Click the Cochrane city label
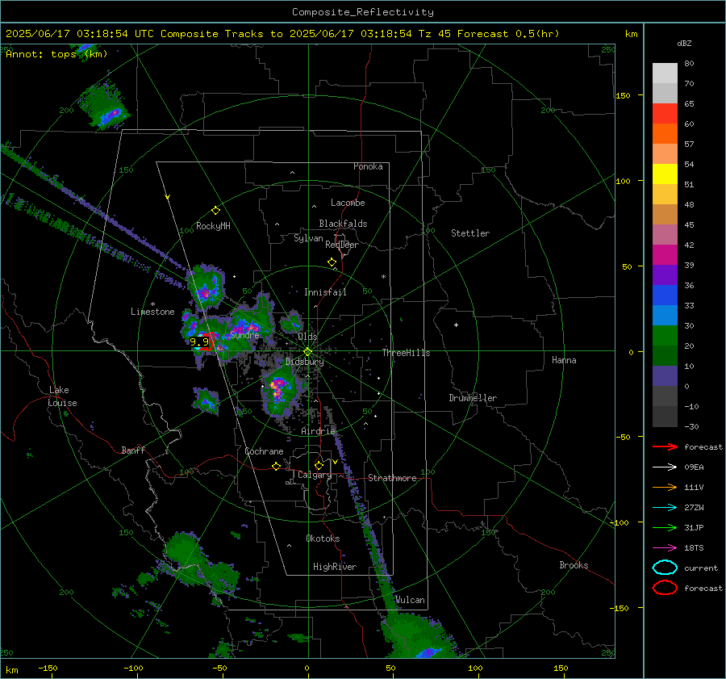The width and height of the screenshot is (726, 679). (264, 451)
